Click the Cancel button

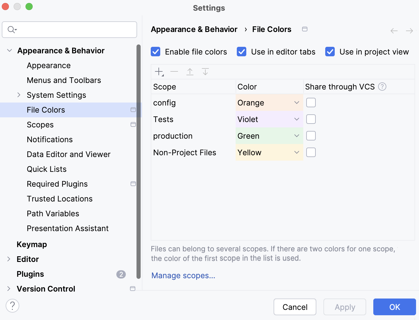(x=295, y=307)
